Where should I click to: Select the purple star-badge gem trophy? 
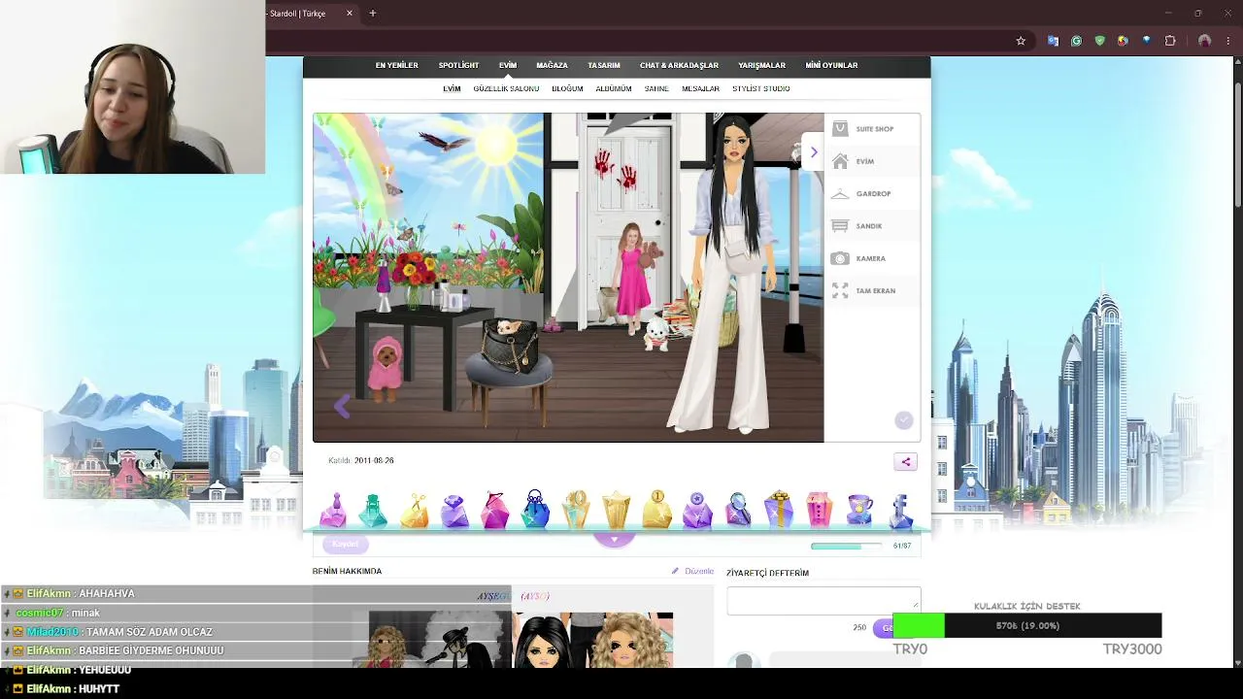697,510
